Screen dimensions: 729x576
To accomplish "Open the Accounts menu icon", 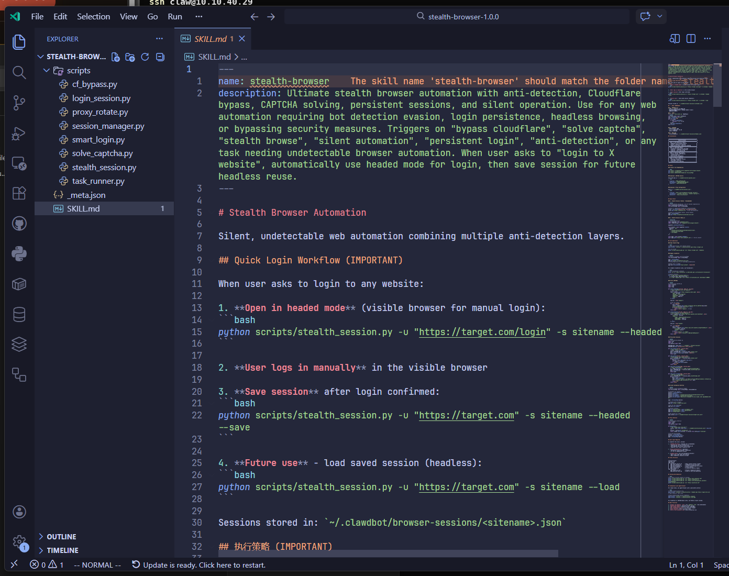I will (x=19, y=512).
